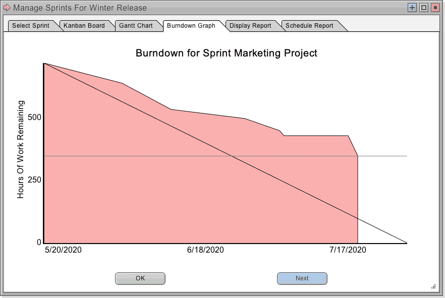This screenshot has width=445, height=298.
Task: Click the red arrow window icon in title bar
Action: tap(7, 8)
